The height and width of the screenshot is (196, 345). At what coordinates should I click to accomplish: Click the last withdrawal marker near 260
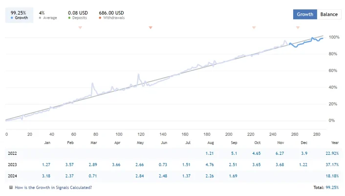coord(298,27)
